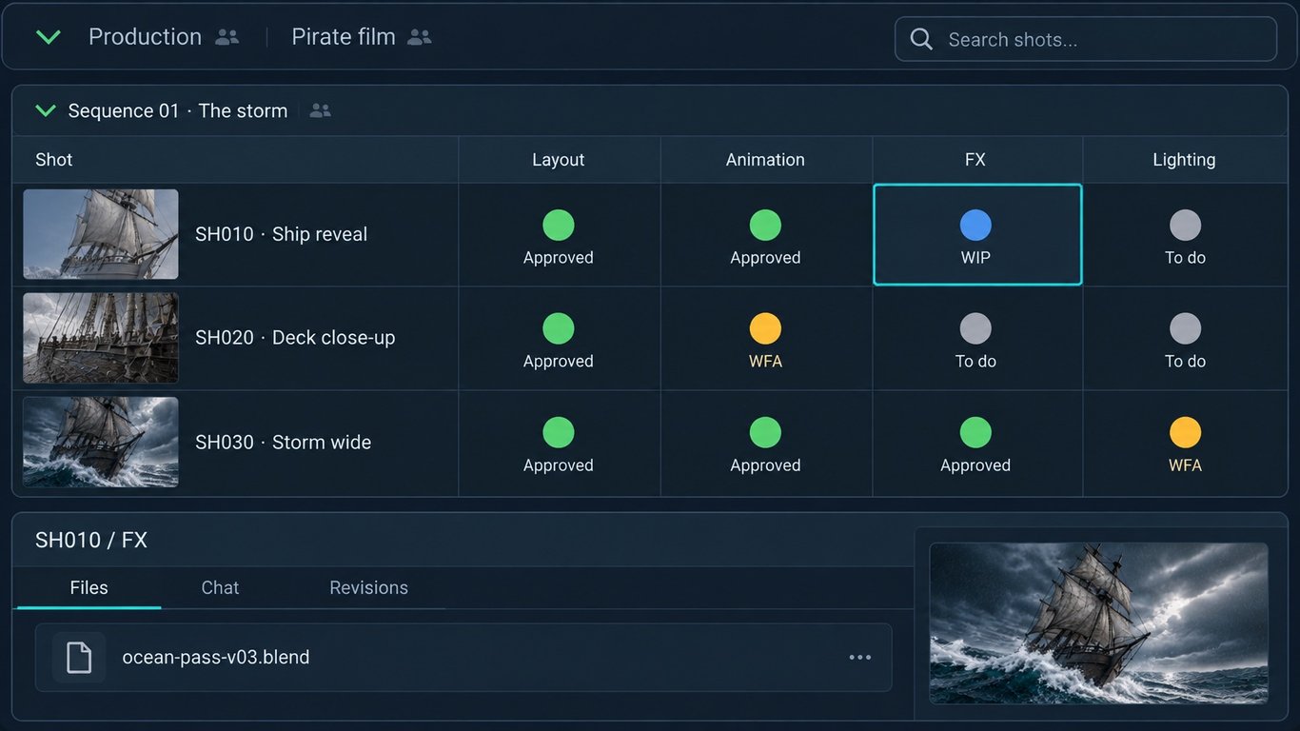Open the Production breadcrumb
This screenshot has width=1300, height=731.
coord(145,37)
